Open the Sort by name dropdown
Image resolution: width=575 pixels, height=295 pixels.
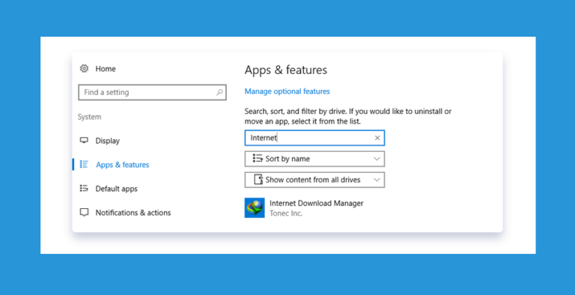pos(314,159)
